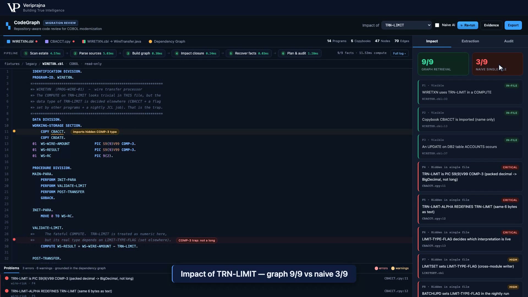Screen dimensions: 528x297
Task: Click the 'imports hidden COMP-3 type' annotation badge
Action: (x=95, y=132)
